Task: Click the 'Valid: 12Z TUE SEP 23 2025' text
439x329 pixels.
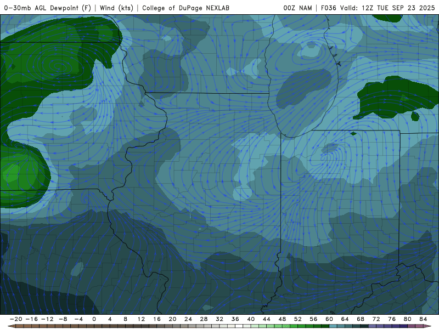Action: click(x=387, y=8)
